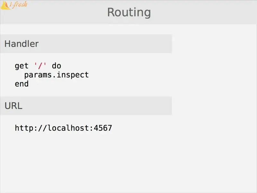Click the yellow flame shape in logo
The width and height of the screenshot is (257, 193).
point(5,5)
